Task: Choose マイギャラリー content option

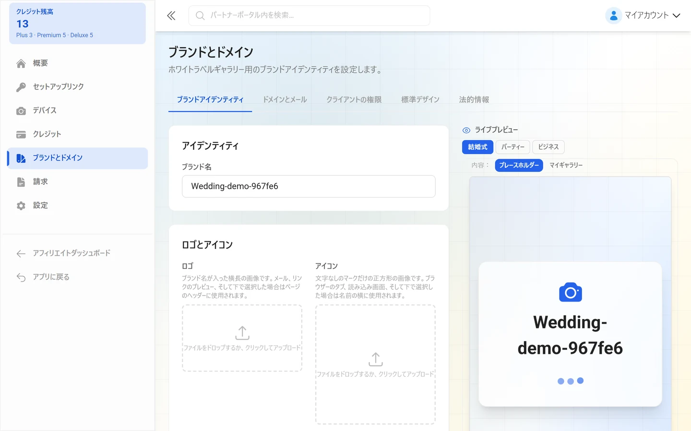Action: click(566, 165)
